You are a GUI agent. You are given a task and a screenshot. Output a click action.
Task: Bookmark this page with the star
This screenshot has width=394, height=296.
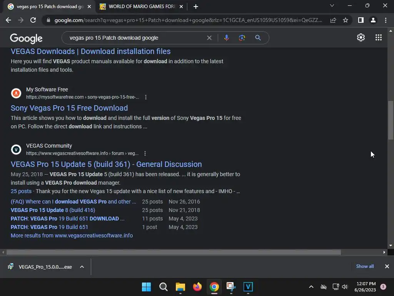[x=346, y=20]
